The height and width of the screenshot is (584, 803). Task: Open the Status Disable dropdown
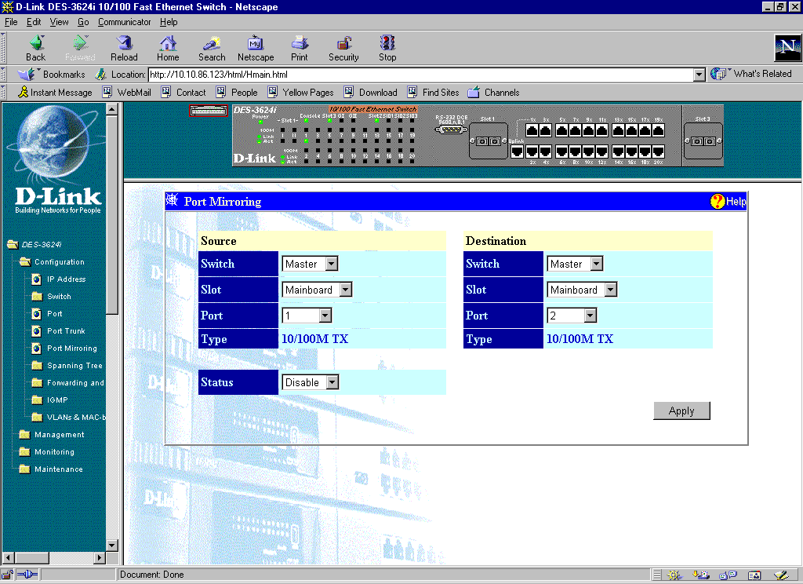coord(310,382)
